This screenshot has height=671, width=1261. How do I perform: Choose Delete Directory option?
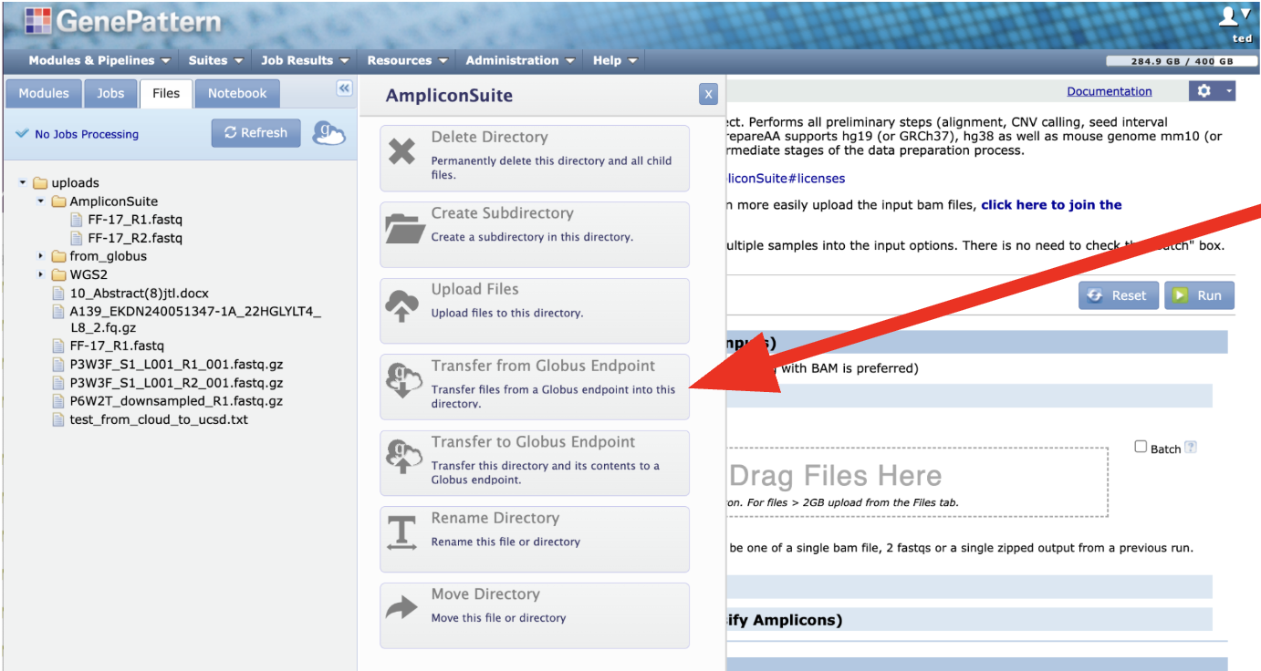point(535,158)
